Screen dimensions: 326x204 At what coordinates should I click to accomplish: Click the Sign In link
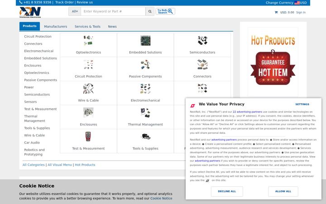coord(301,13)
